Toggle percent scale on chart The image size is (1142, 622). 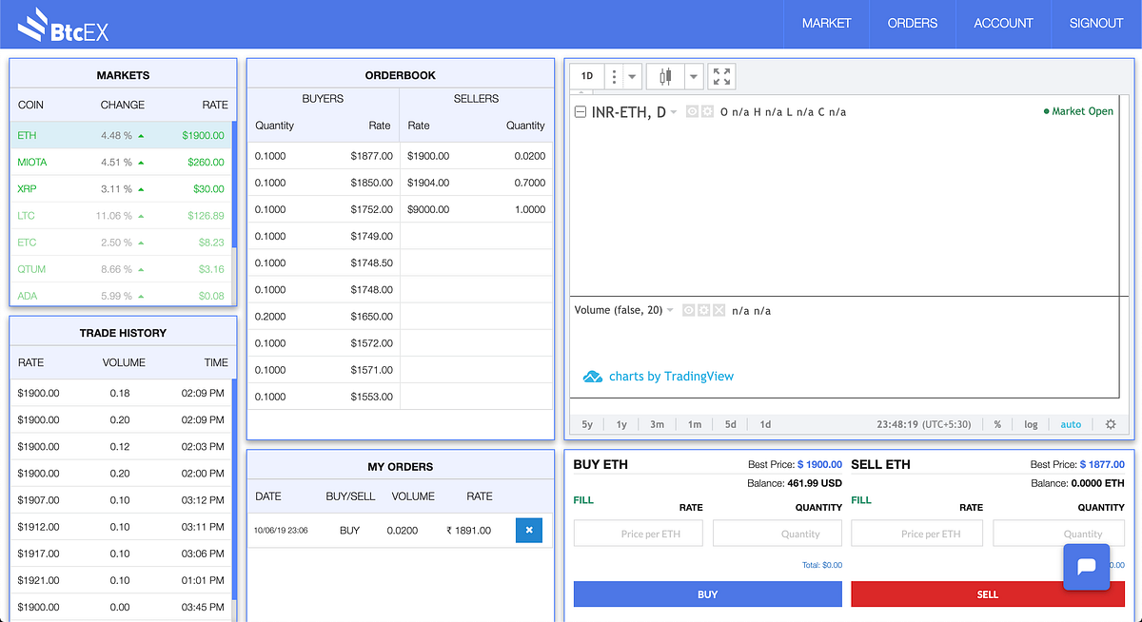click(x=997, y=424)
